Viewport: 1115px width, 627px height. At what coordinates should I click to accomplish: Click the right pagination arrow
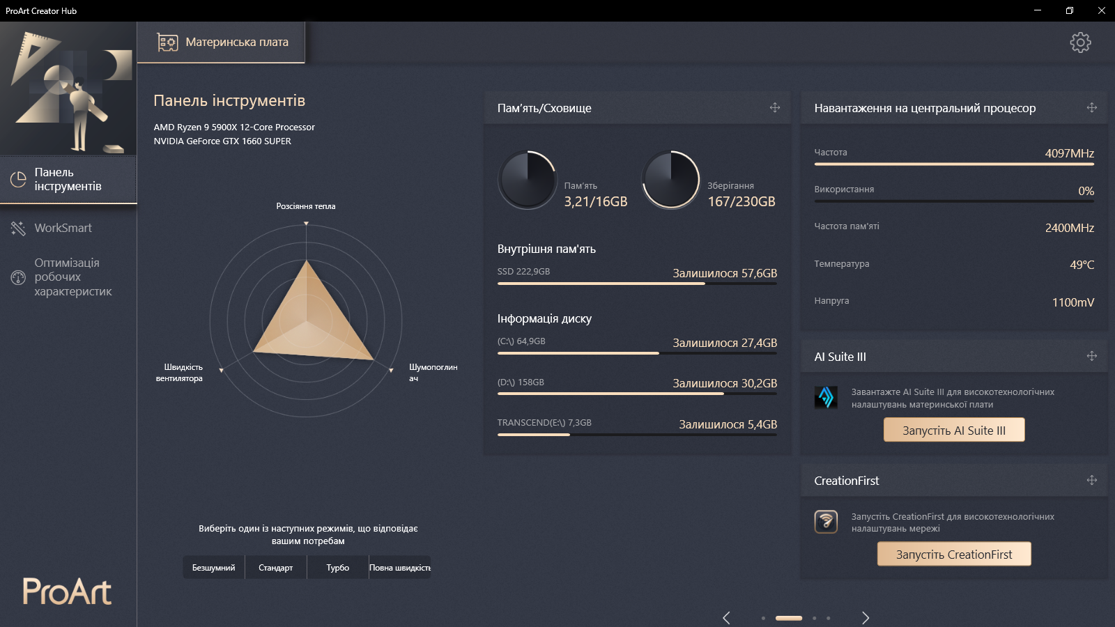pyautogui.click(x=866, y=618)
